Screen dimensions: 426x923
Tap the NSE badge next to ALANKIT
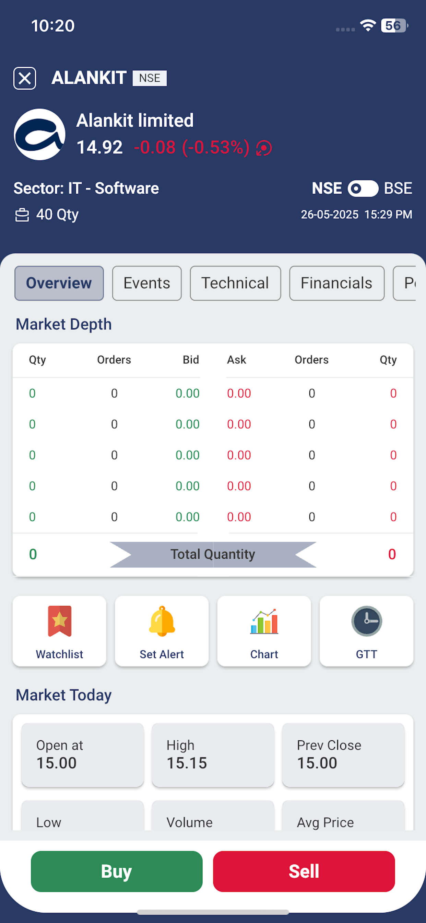pos(150,78)
